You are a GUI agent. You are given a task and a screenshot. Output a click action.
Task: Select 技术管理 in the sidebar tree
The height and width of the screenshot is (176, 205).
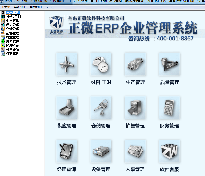13,13
